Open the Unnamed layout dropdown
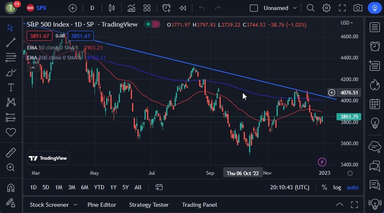Image resolution: width=384 pixels, height=213 pixels. tap(280, 8)
